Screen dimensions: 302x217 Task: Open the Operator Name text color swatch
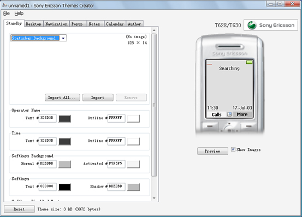coord(64,119)
